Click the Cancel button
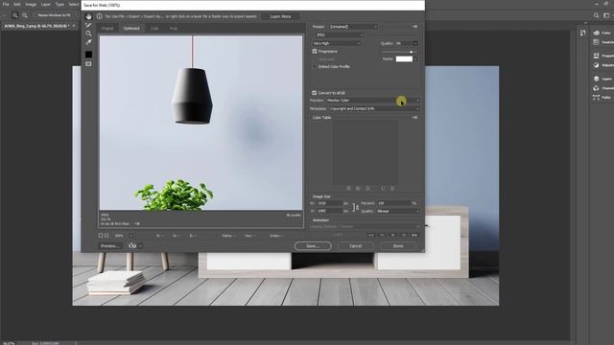Screen dimensions: 614x345 [355, 246]
